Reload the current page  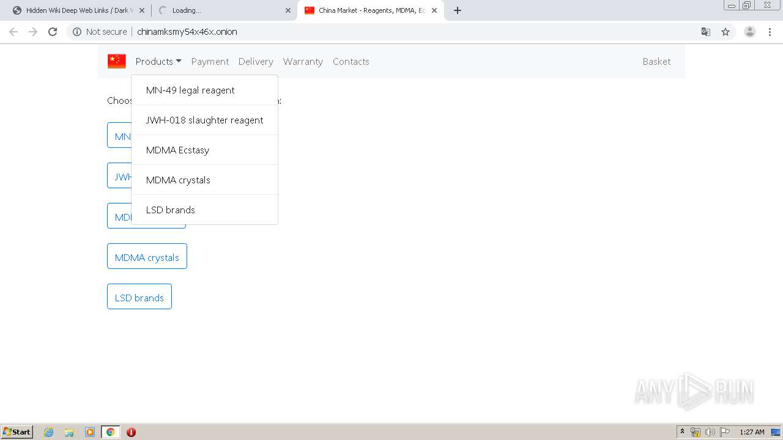(53, 32)
